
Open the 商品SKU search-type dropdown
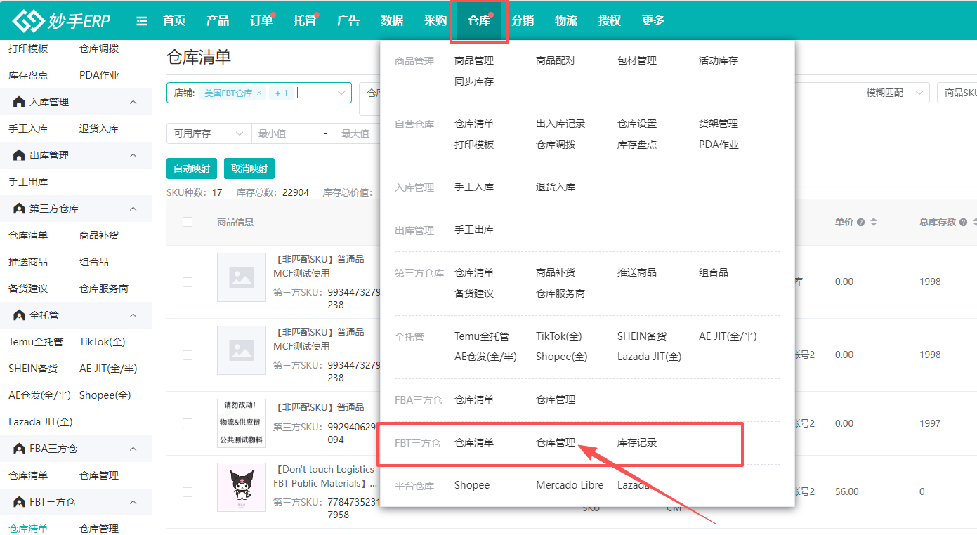(957, 93)
